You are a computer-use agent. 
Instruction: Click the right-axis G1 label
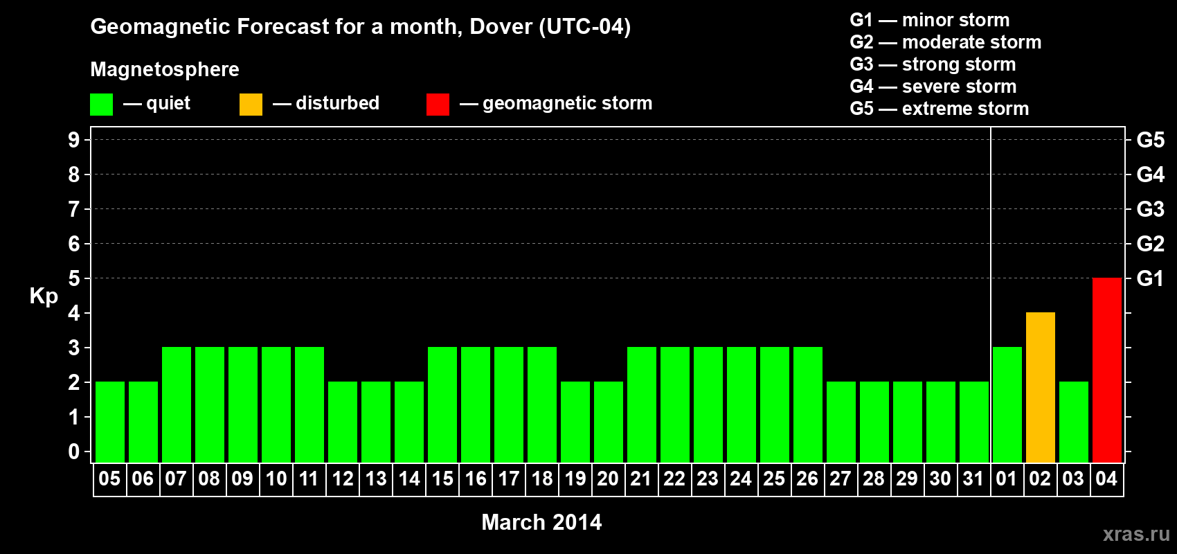[1151, 278]
